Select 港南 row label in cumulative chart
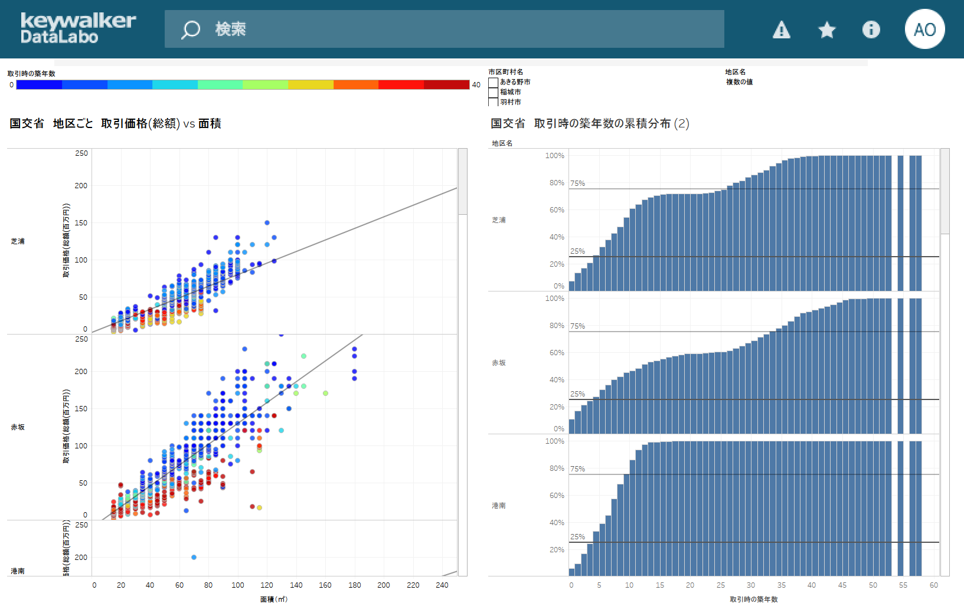 pyautogui.click(x=499, y=506)
